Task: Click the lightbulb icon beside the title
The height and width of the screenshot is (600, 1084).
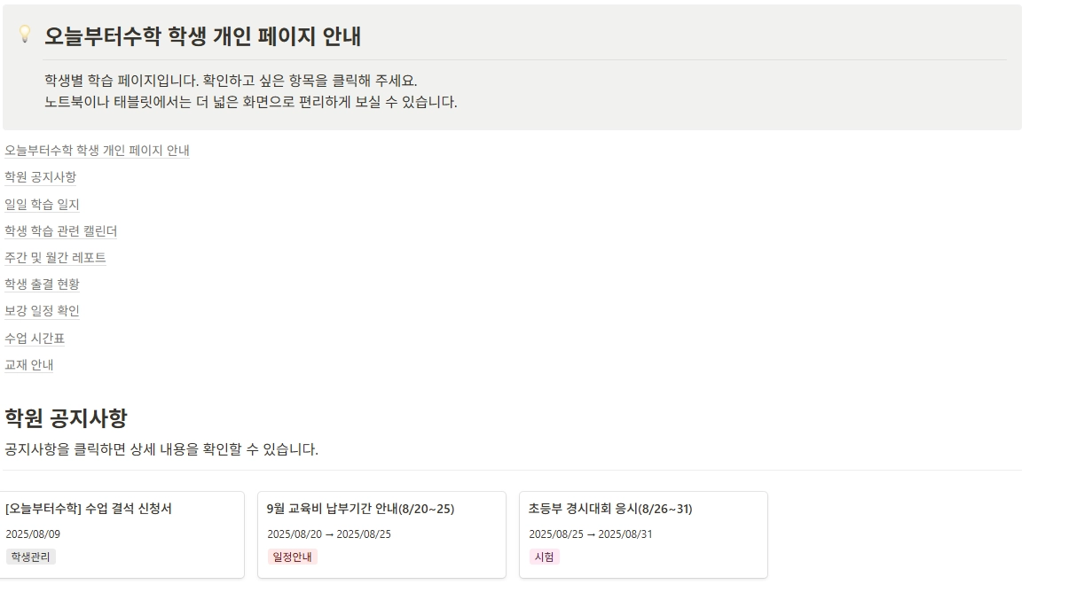Action: click(x=25, y=34)
